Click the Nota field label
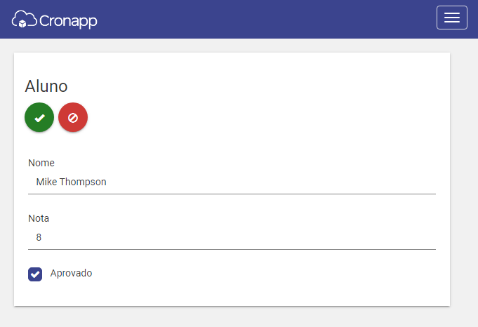This screenshot has width=478, height=327. (39, 218)
